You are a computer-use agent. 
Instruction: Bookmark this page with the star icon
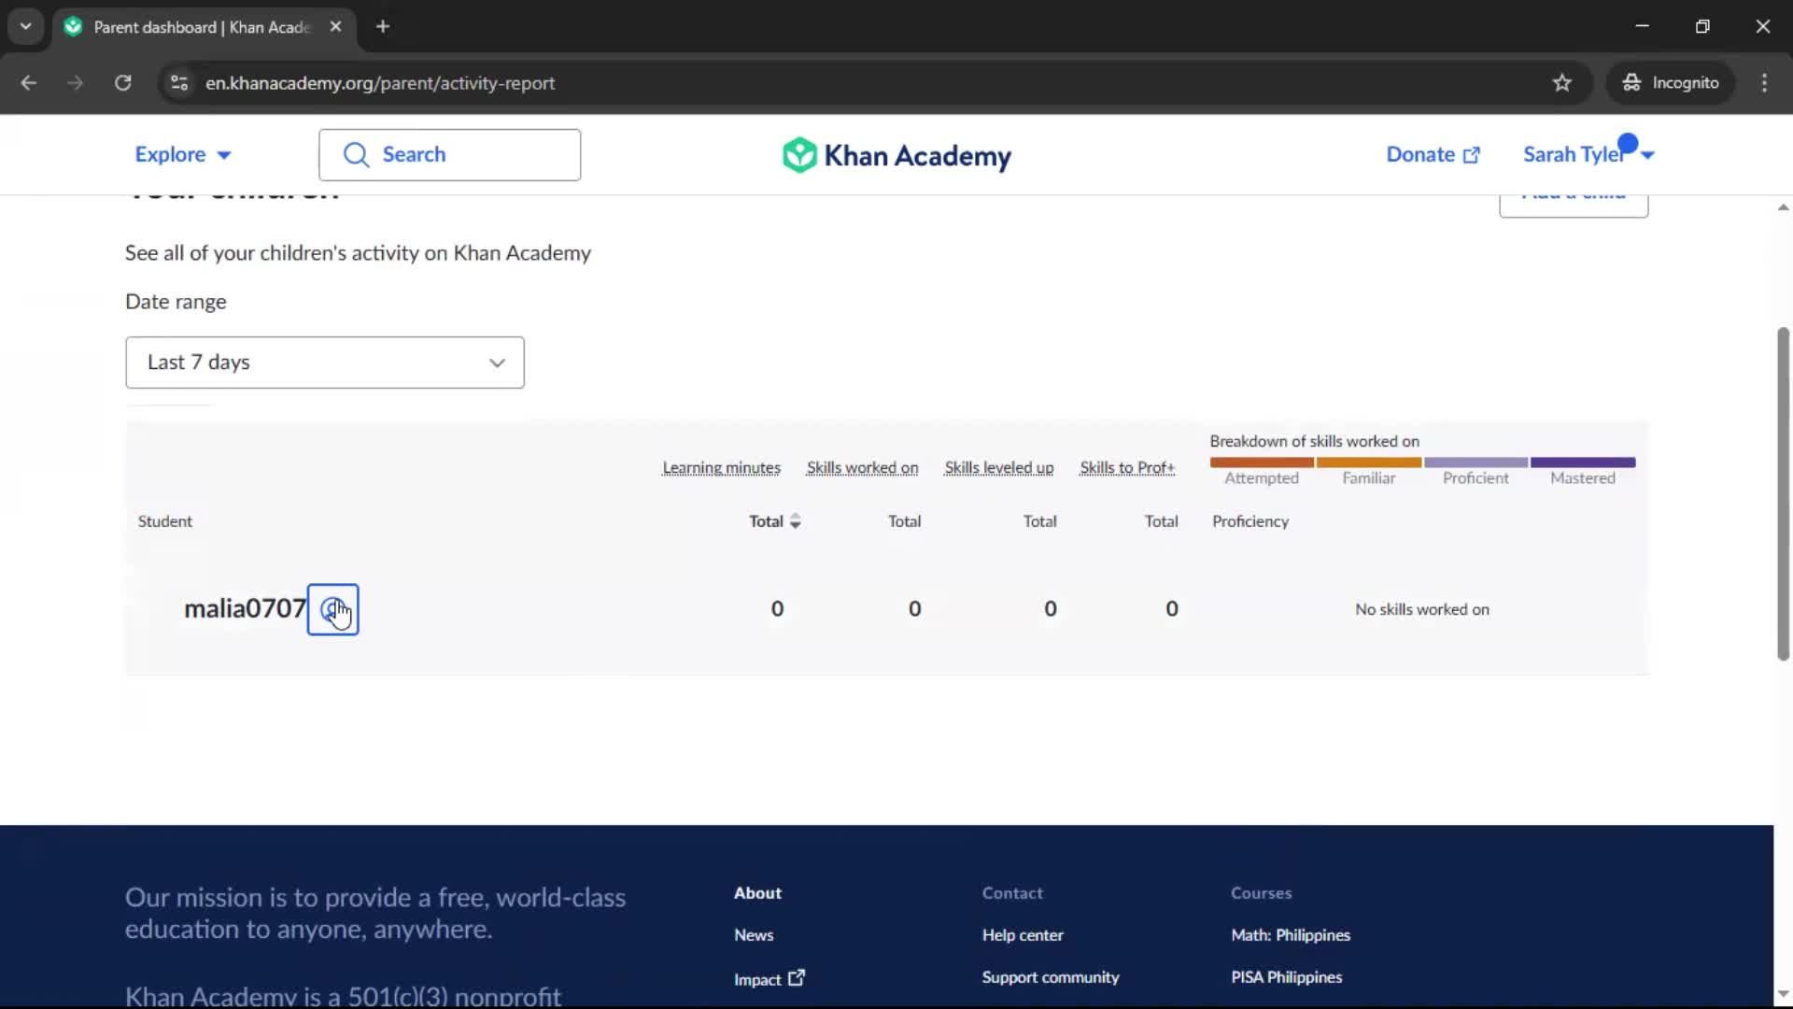coord(1561,83)
